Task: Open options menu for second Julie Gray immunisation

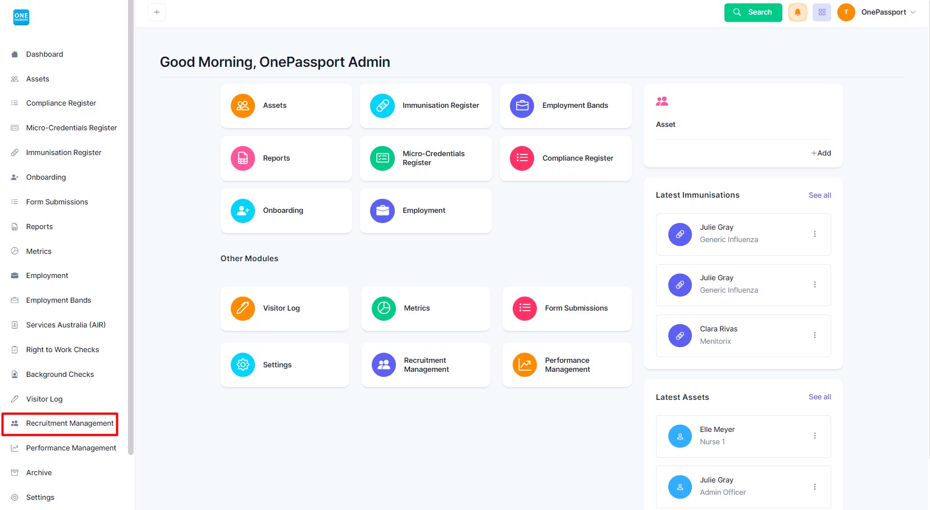Action: 815,285
